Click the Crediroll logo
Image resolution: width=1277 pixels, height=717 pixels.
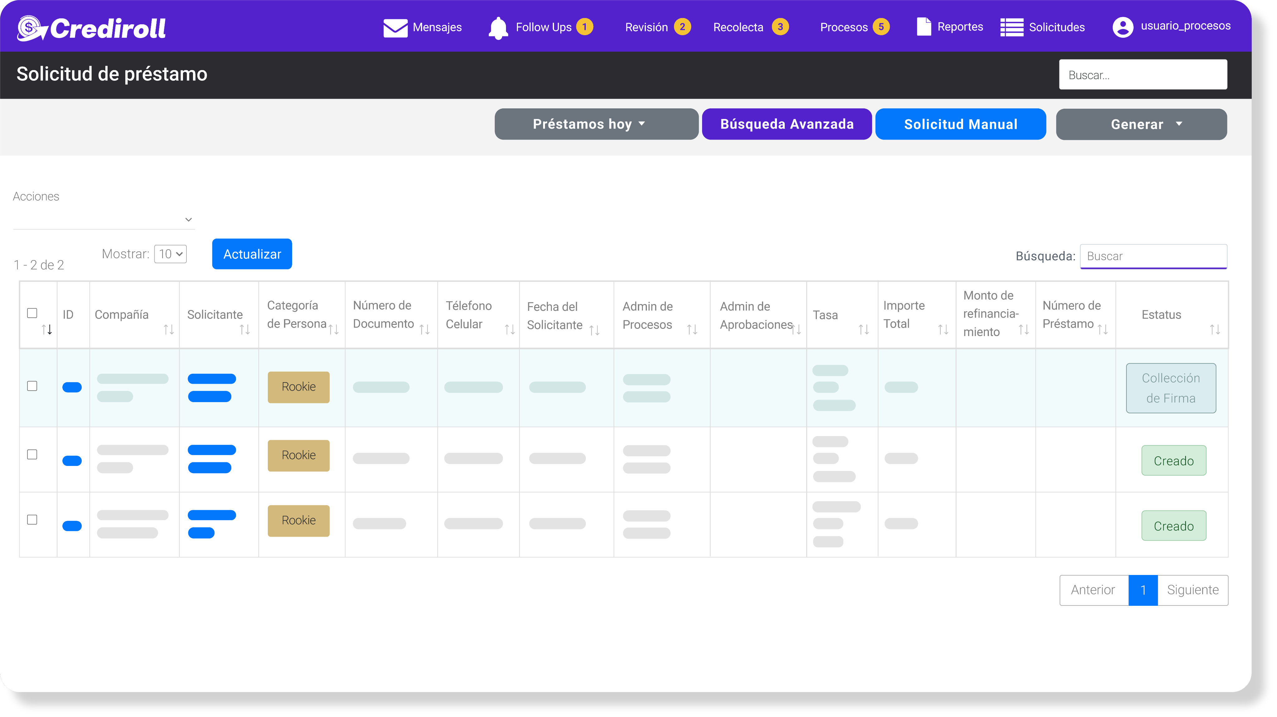click(x=92, y=28)
